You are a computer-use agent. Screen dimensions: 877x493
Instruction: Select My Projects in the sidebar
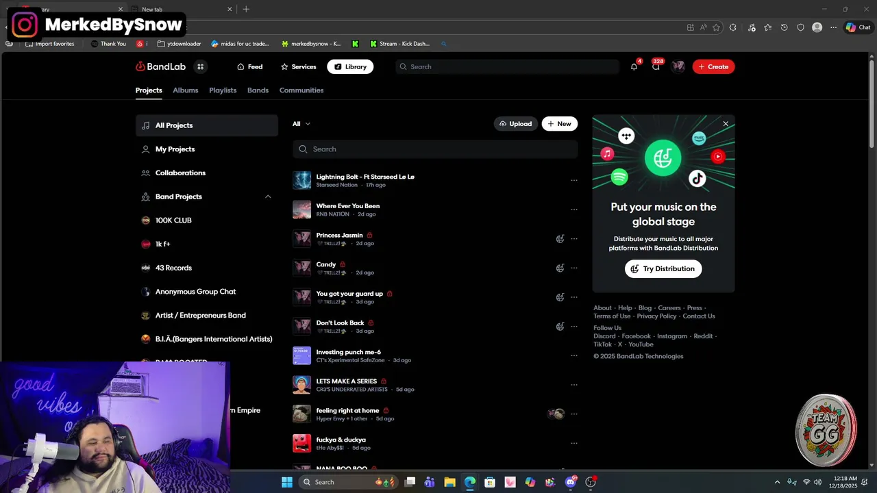(x=206, y=149)
